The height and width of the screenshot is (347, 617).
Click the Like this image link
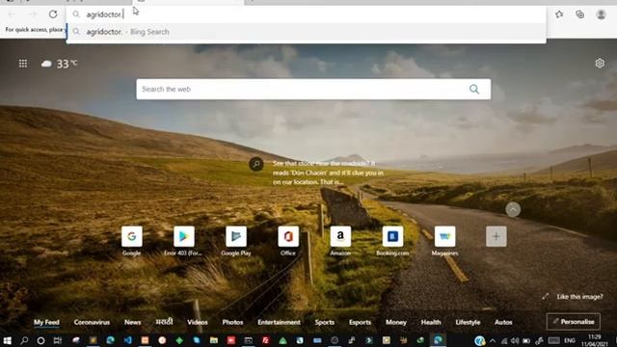pyautogui.click(x=579, y=297)
